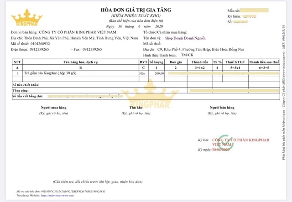The image size is (292, 202).
Task: Click the 'Số tiền chiết khấu:' row label
Action: click(x=26, y=85)
